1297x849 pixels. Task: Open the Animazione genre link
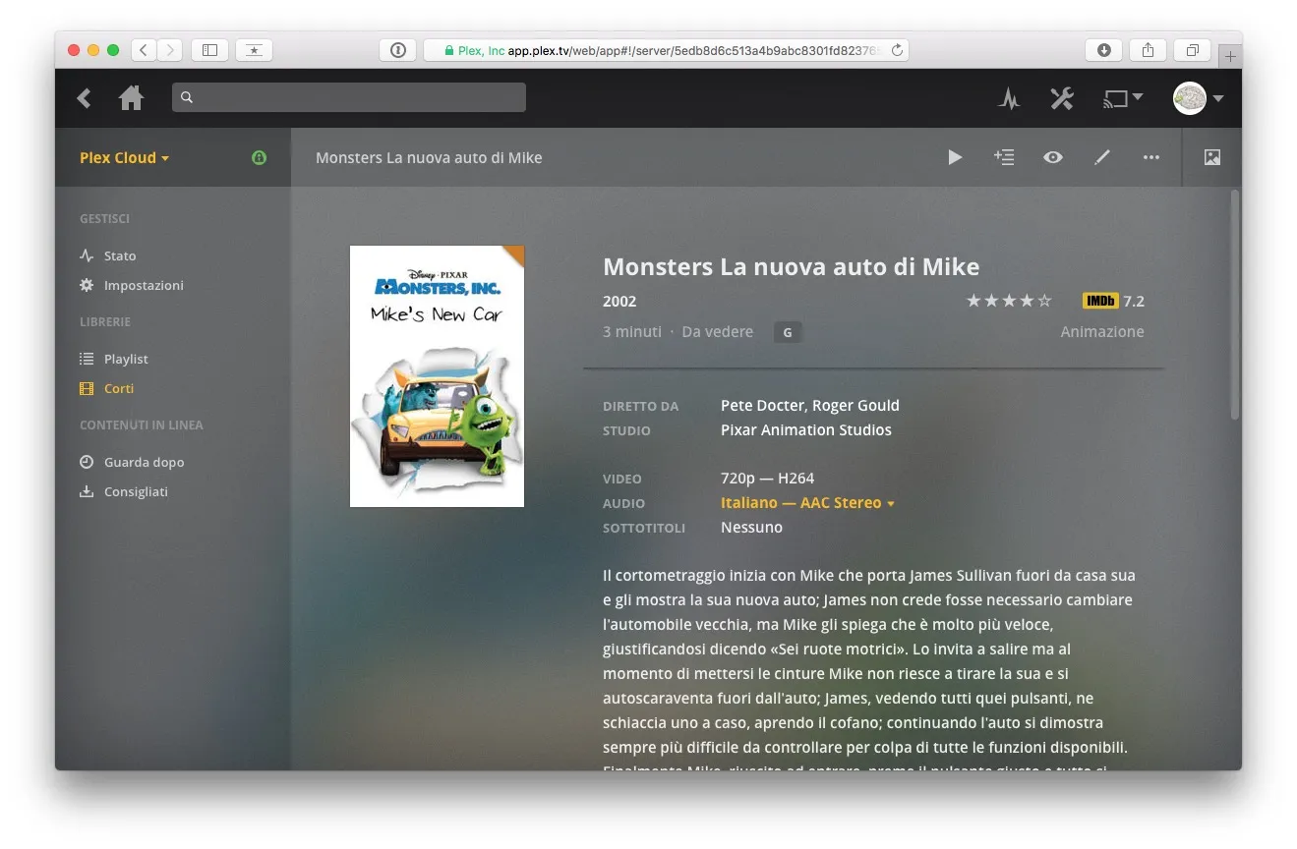point(1102,331)
